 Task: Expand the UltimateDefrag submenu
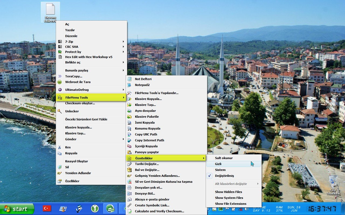tap(91, 90)
